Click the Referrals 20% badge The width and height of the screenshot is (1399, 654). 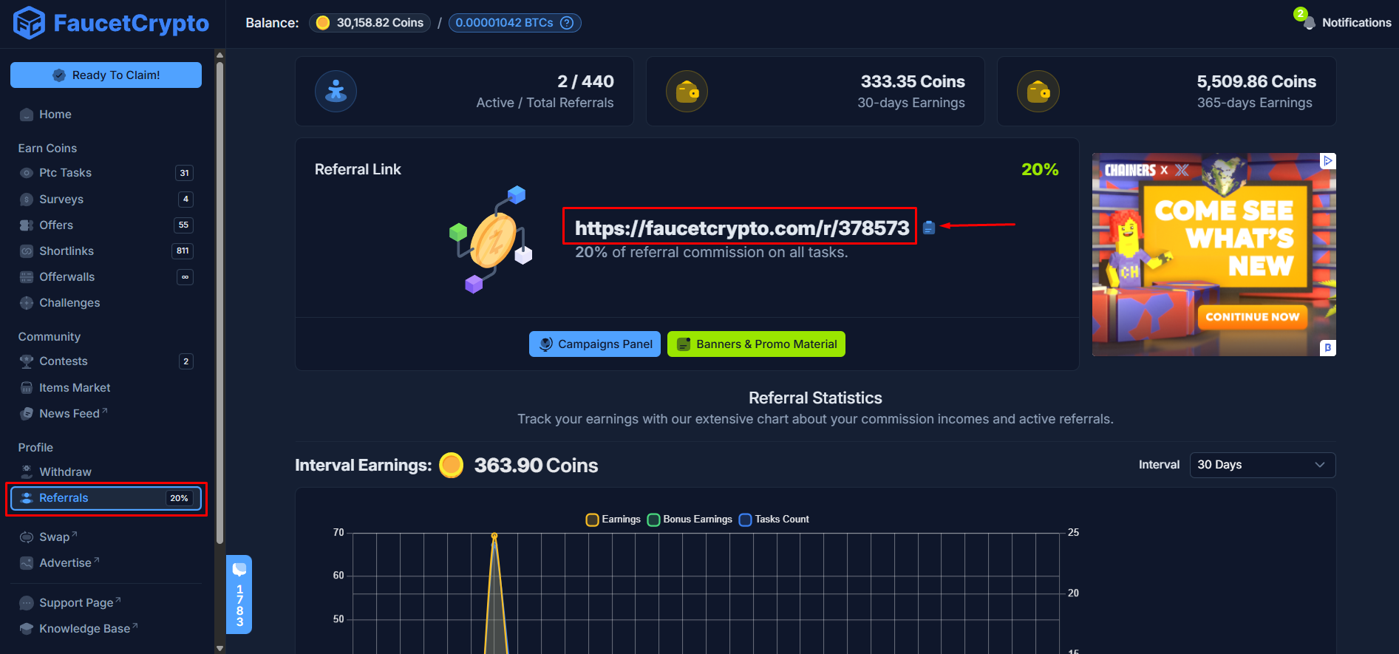click(180, 498)
